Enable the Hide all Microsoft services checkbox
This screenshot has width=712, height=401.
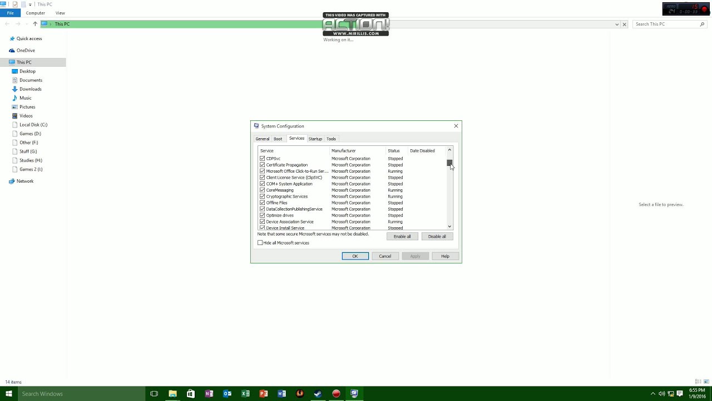pos(260,242)
